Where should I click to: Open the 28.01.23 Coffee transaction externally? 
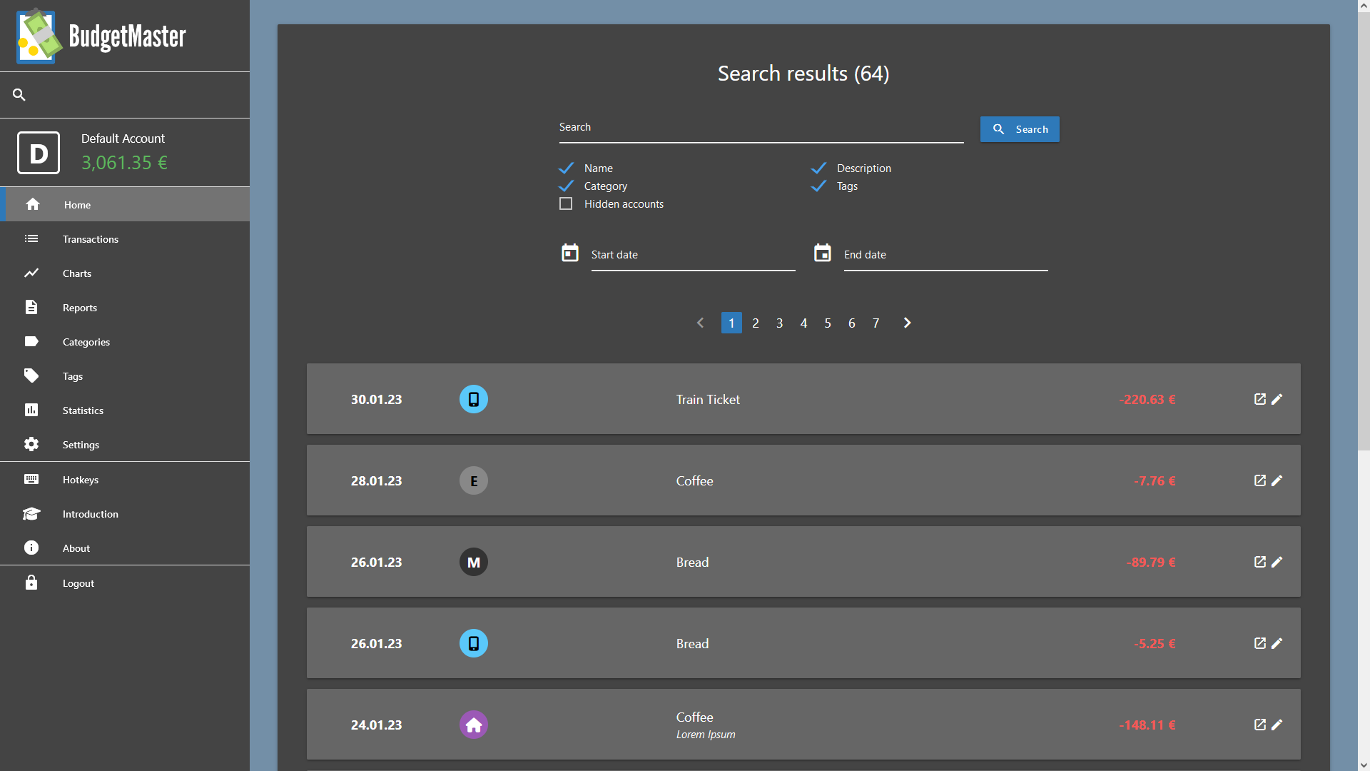1260,480
